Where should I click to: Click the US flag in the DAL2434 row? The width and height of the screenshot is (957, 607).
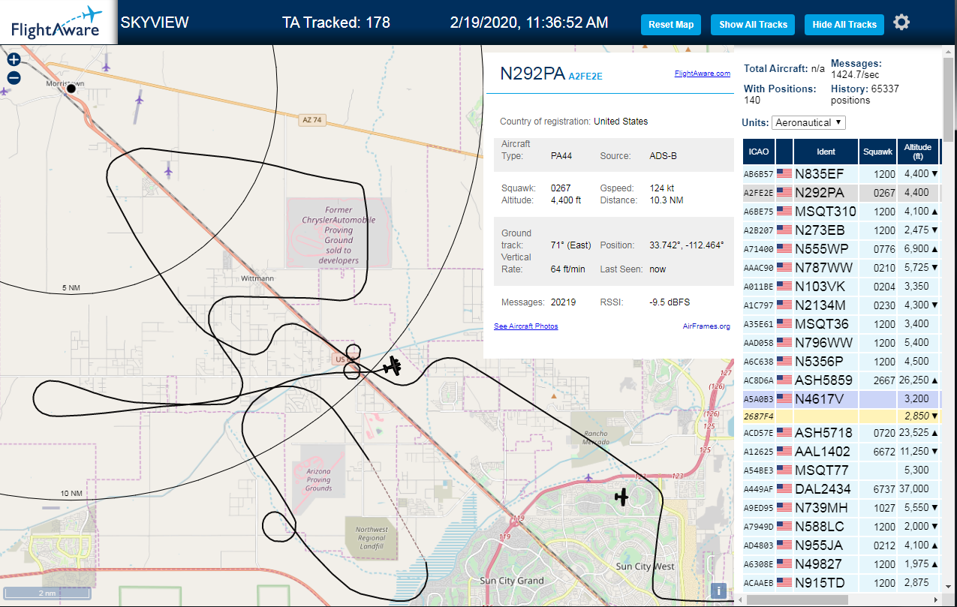[x=784, y=488]
